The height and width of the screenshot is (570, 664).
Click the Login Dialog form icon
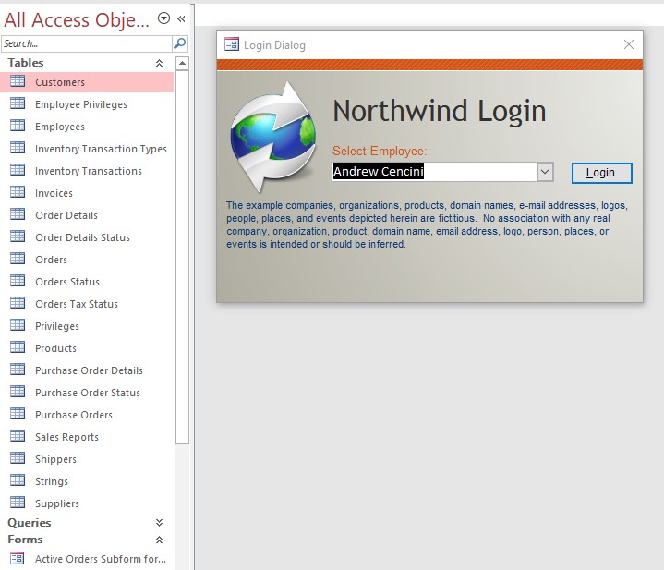232,44
